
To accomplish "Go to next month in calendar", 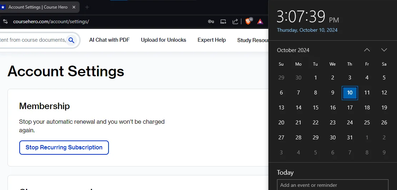I will (384, 50).
